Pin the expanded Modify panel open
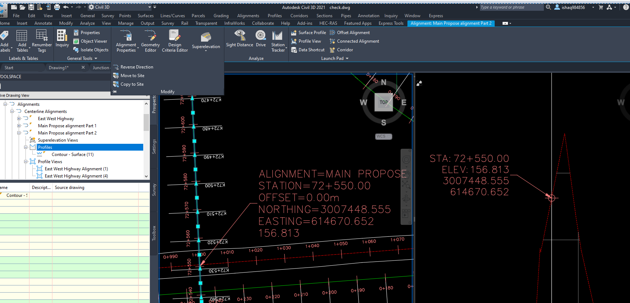Viewport: 630px width, 303px height. [x=115, y=92]
